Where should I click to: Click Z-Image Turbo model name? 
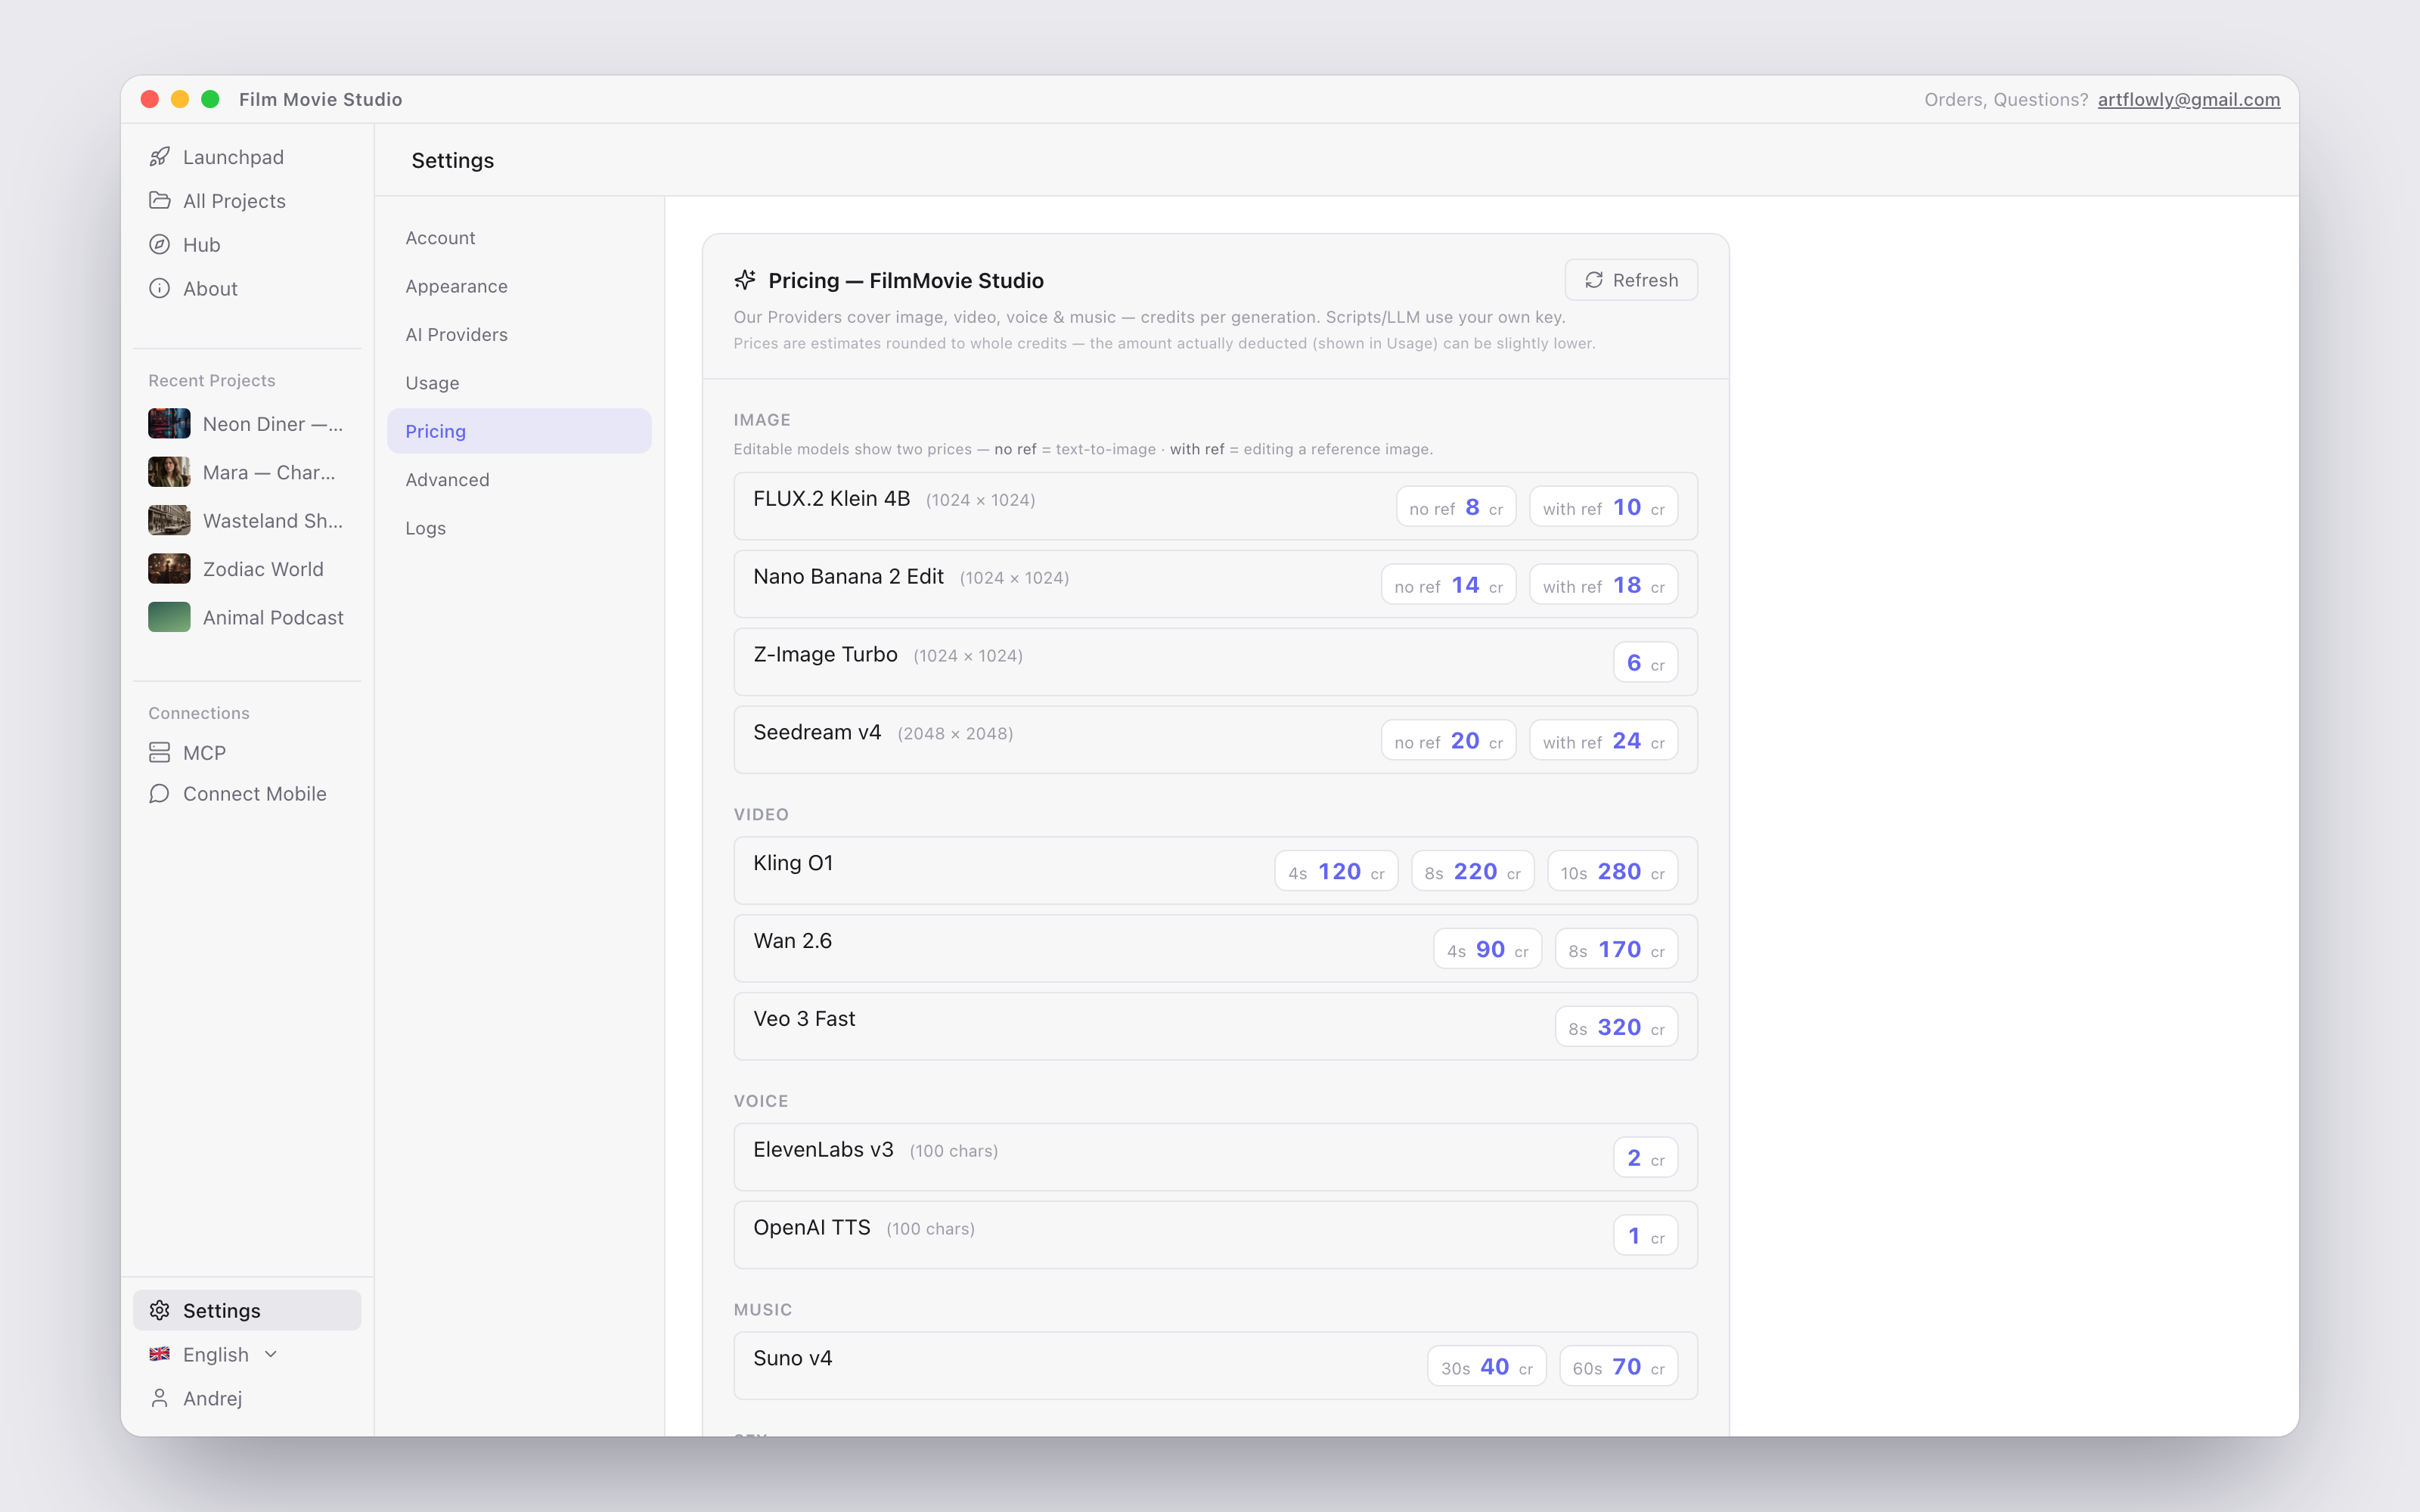(x=825, y=654)
